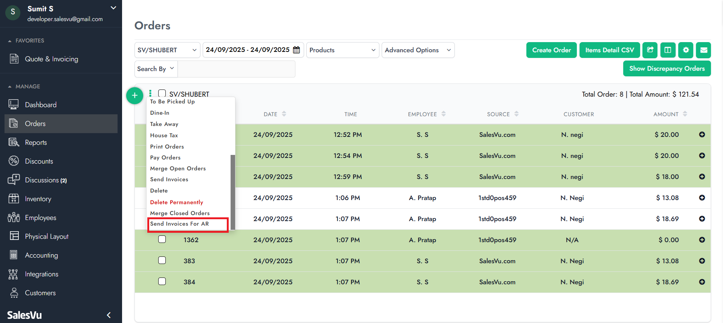This screenshot has width=723, height=323.
Task: Click the Inventory sidebar icon
Action: [x=14, y=199]
